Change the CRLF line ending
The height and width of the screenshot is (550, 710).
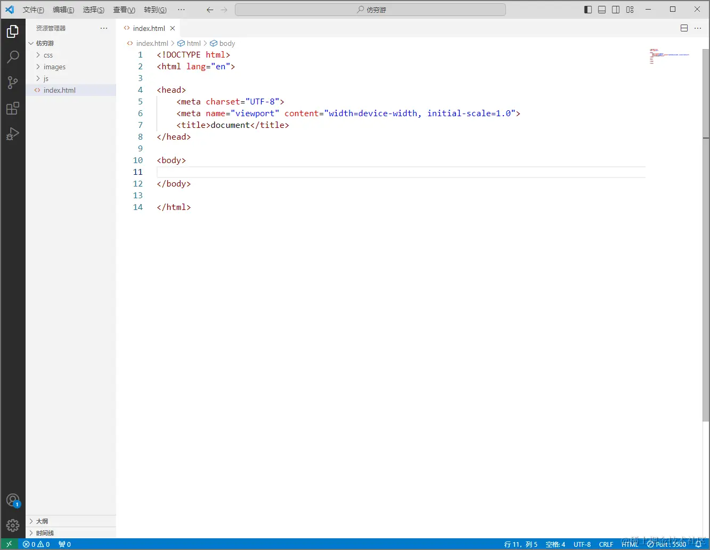click(606, 544)
